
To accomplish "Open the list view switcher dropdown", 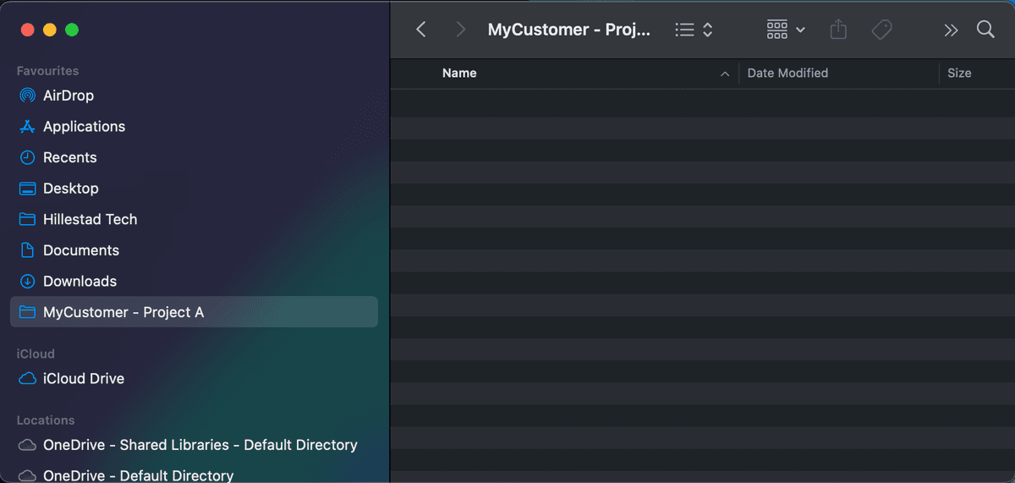I will (x=694, y=30).
